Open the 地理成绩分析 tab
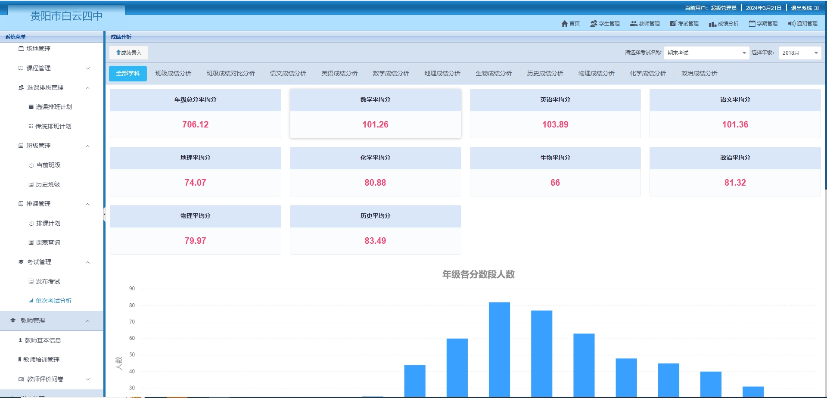 tap(442, 73)
